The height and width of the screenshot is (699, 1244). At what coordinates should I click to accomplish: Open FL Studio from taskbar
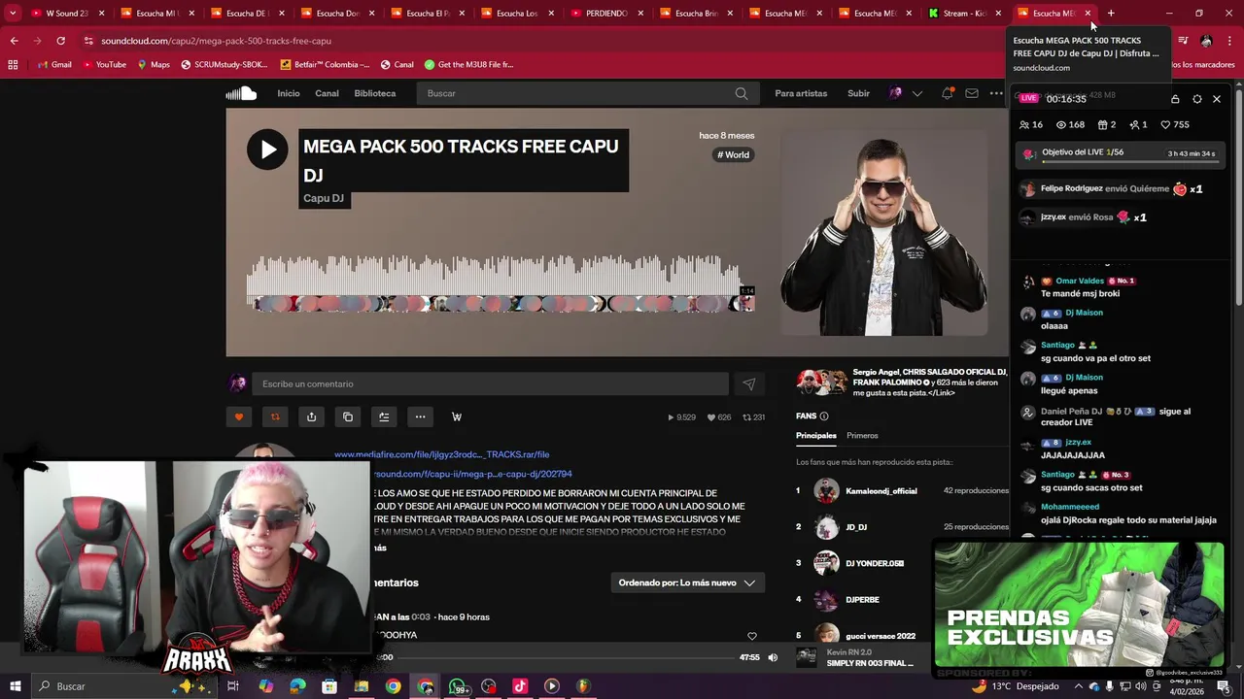point(583,685)
